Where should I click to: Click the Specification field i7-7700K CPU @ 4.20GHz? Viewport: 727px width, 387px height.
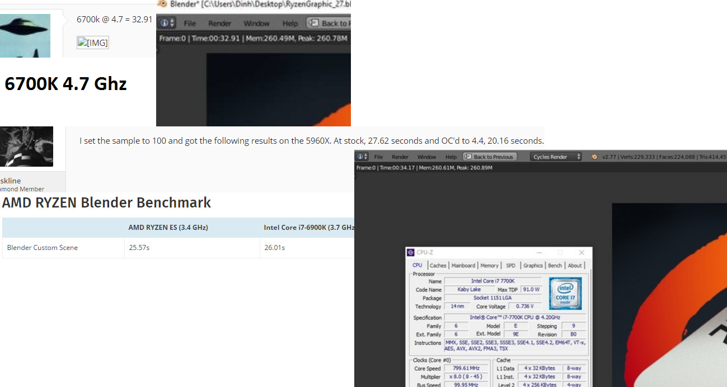[x=515, y=318]
